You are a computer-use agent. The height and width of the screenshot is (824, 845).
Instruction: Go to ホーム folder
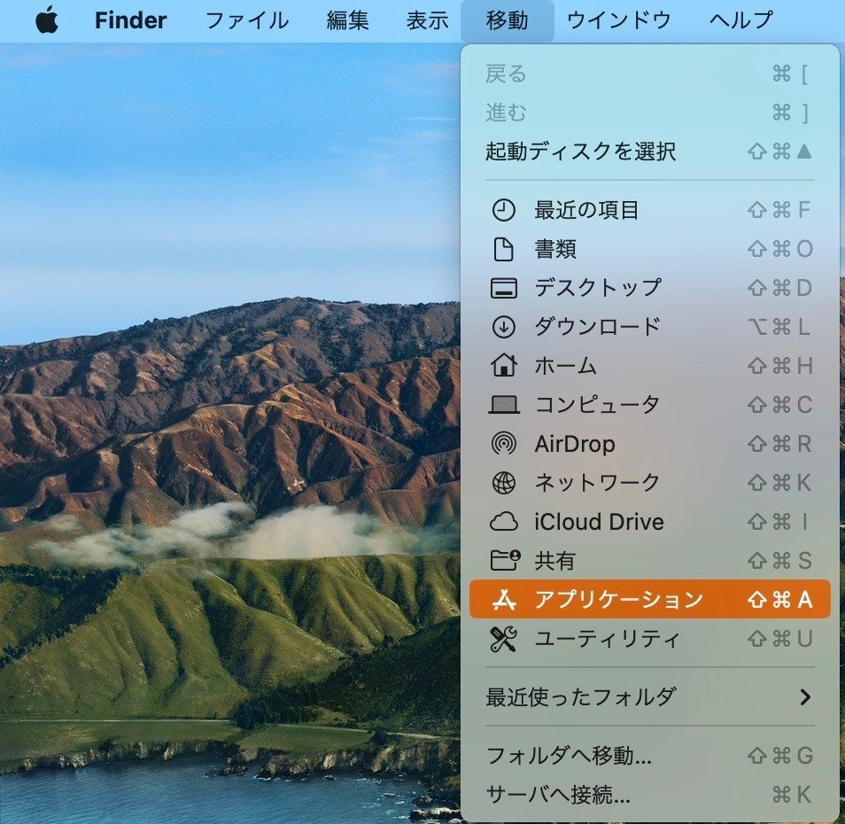click(649, 365)
